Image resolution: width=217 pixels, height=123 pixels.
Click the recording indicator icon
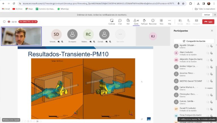click(9, 22)
